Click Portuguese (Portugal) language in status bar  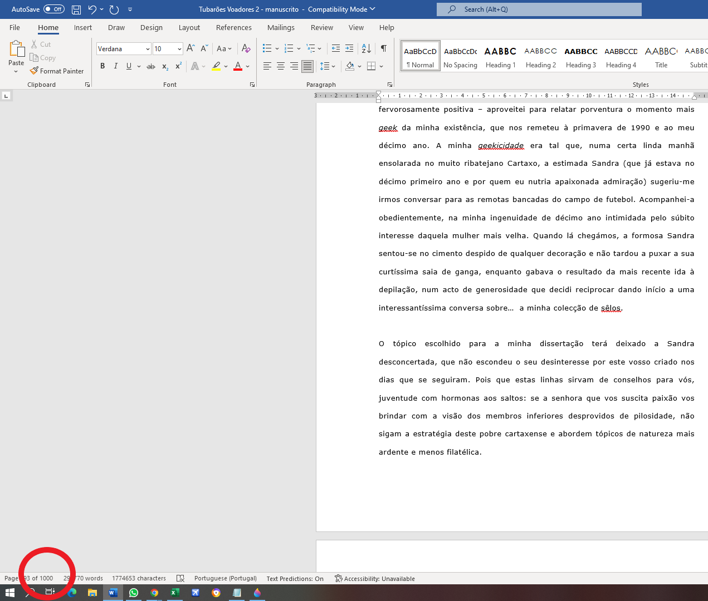tap(225, 578)
